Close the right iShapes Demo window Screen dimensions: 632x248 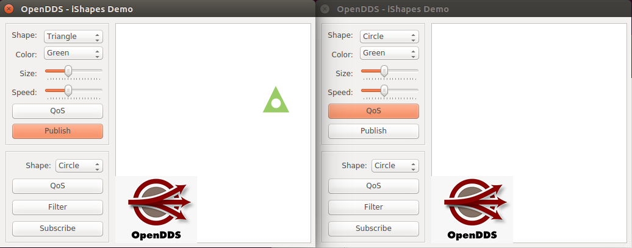tap(325, 9)
